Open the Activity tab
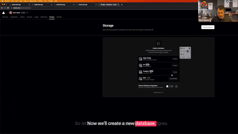Screen dimensions: 238x134 click(x=22, y=17)
